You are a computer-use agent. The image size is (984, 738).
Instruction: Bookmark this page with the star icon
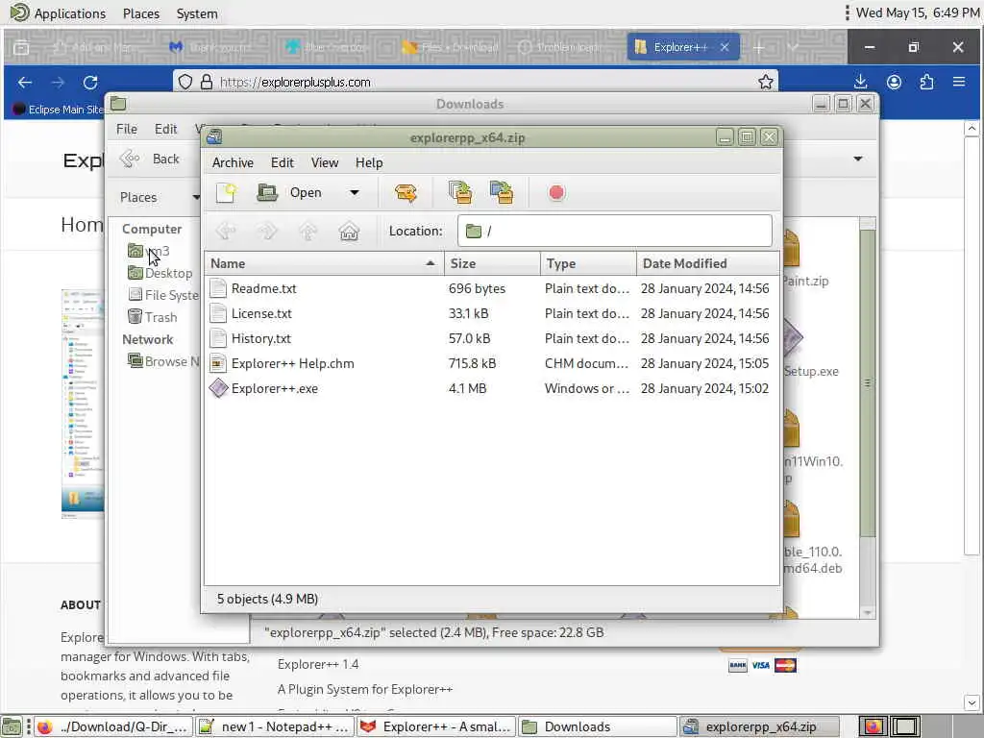tap(766, 83)
